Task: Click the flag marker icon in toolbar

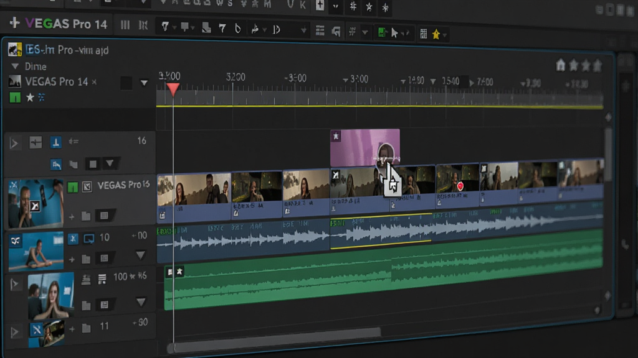Action: click(x=185, y=27)
